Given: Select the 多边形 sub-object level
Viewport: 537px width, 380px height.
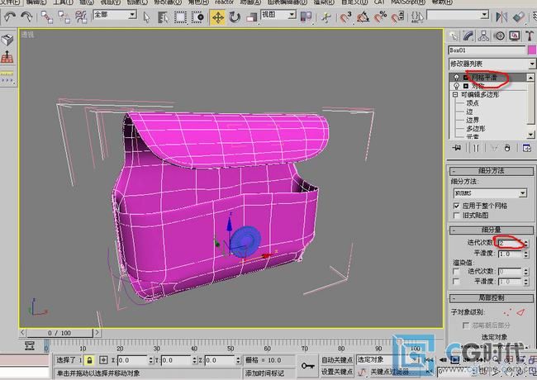Looking at the screenshot, I should click(x=475, y=129).
